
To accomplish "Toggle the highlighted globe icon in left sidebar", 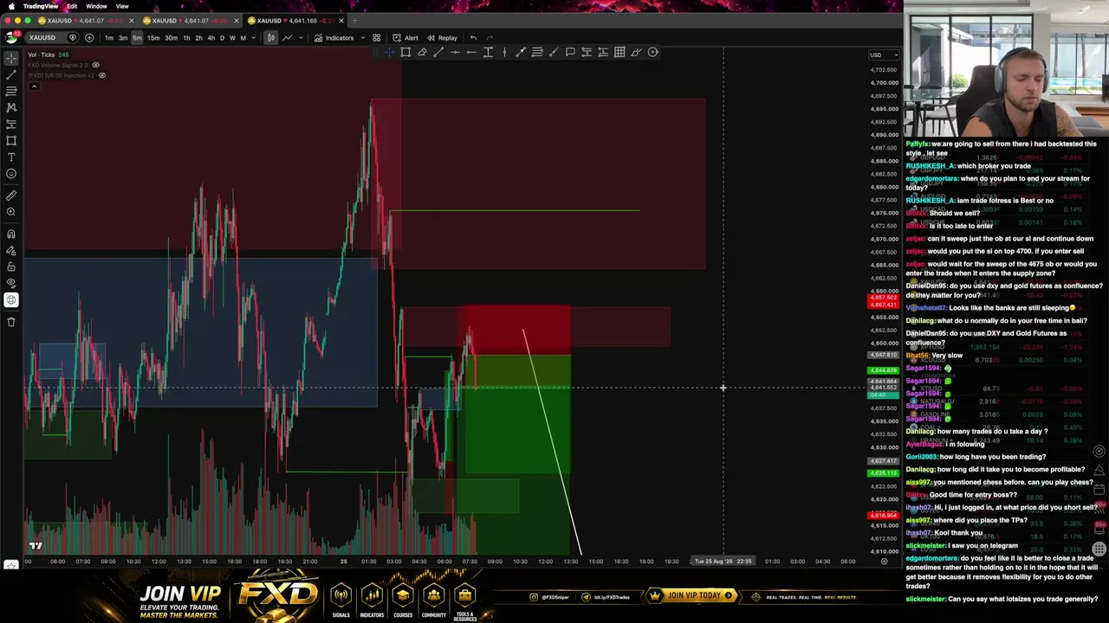I will 11,300.
